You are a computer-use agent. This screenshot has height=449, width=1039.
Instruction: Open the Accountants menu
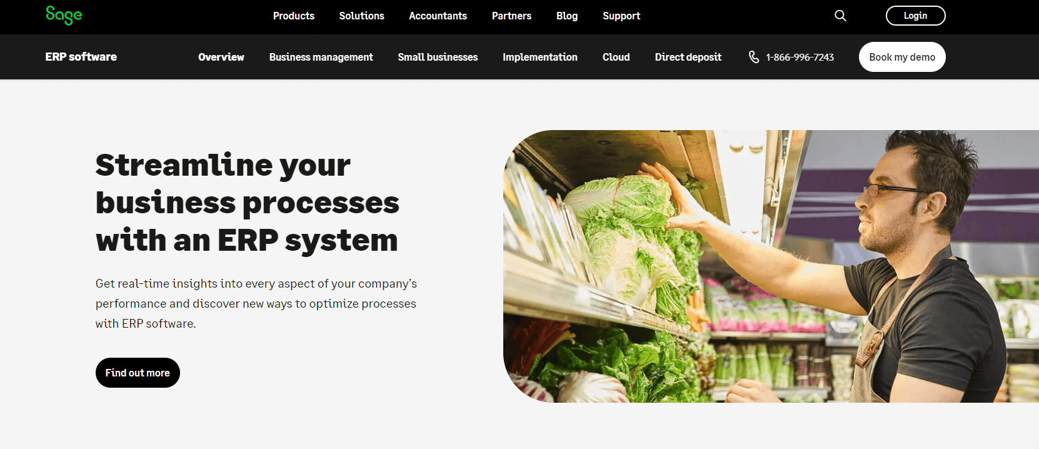tap(438, 16)
